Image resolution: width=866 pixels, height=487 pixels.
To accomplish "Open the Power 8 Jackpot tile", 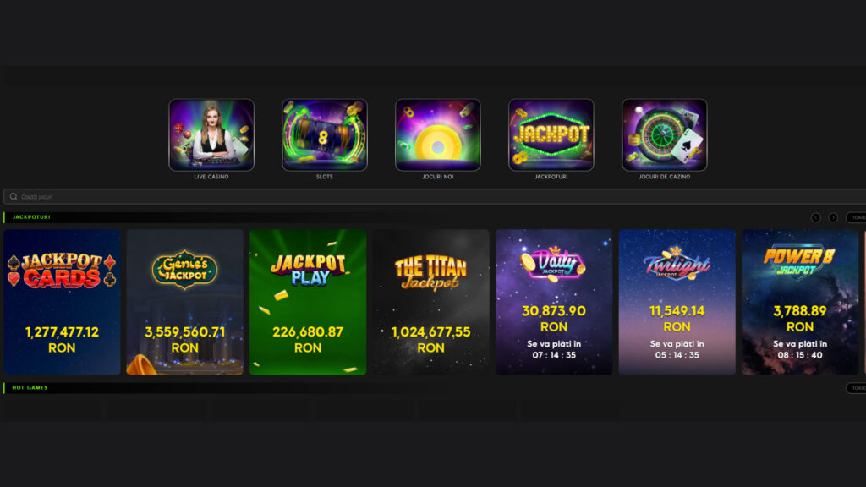I will point(800,302).
